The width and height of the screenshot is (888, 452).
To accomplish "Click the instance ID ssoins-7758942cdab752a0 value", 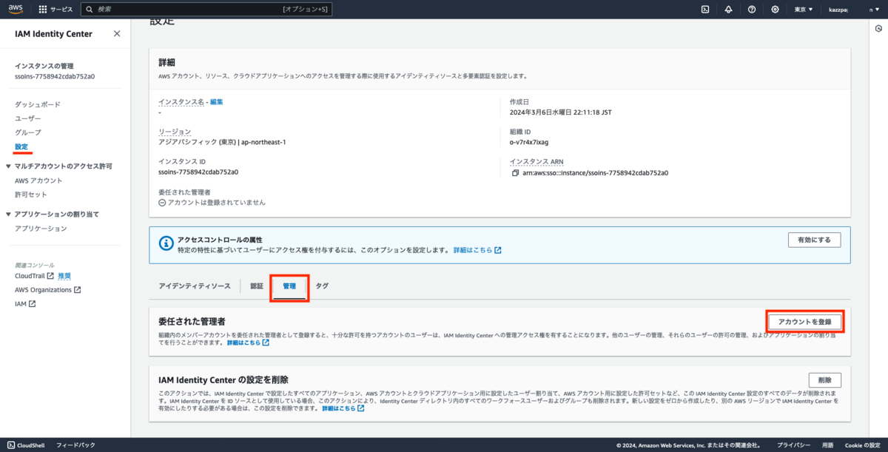I will point(198,172).
